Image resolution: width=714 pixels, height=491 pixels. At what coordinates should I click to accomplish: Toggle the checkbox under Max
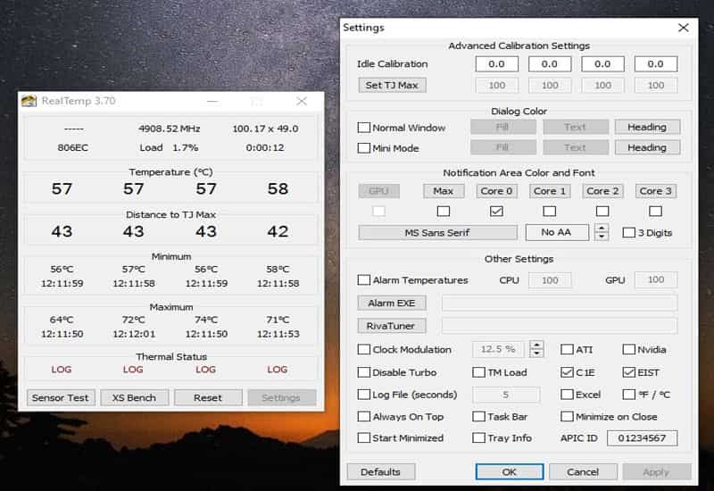[x=444, y=212]
